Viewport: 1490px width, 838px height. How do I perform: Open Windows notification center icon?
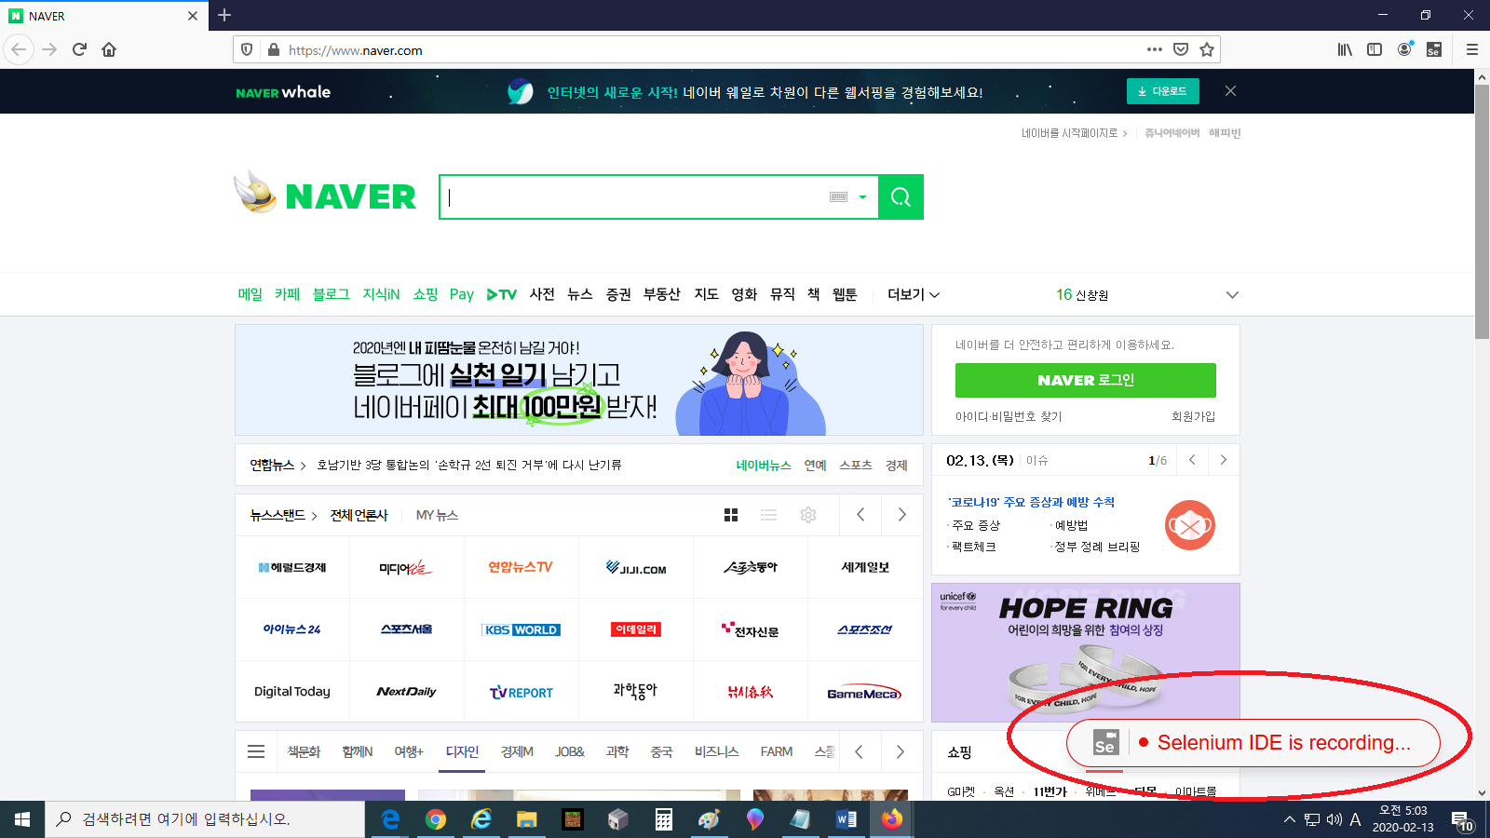tap(1460, 819)
